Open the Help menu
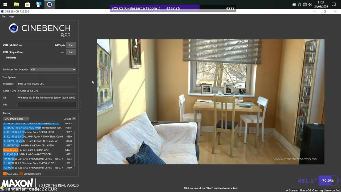This screenshot has width=341, height=192. [x=11, y=17]
